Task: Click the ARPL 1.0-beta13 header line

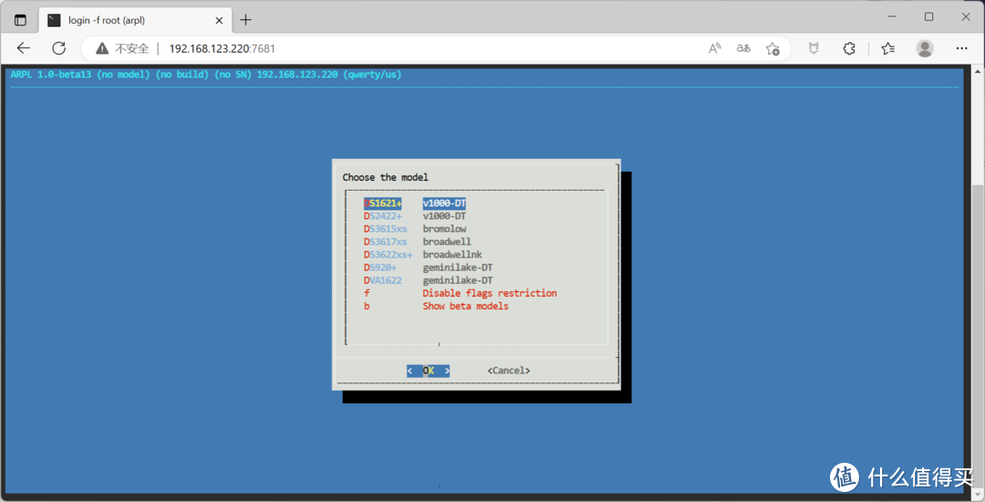Action: [206, 74]
